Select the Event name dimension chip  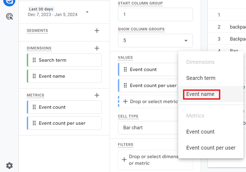pyautogui.click(x=64, y=76)
